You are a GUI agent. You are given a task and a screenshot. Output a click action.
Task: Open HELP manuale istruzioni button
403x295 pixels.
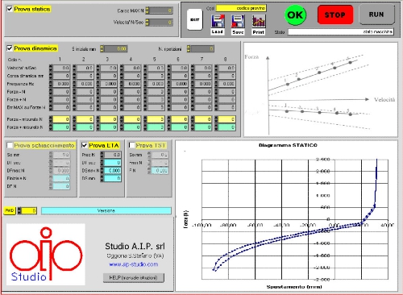(x=134, y=277)
